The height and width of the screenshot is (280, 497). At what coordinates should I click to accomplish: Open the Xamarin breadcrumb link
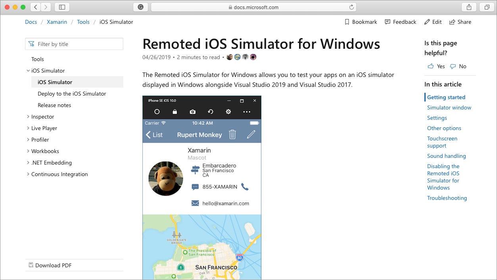(57, 22)
